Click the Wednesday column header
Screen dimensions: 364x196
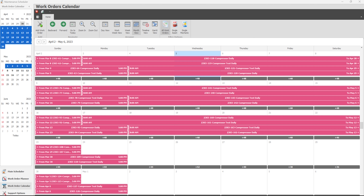197,48
